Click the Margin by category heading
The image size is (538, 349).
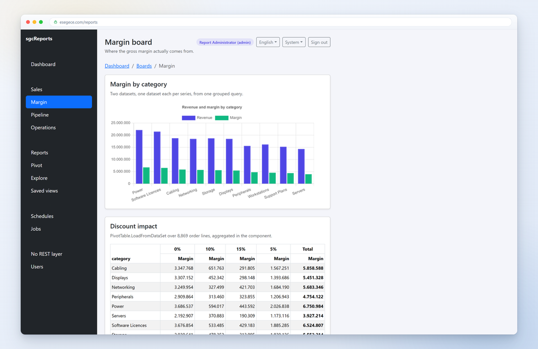coord(138,84)
